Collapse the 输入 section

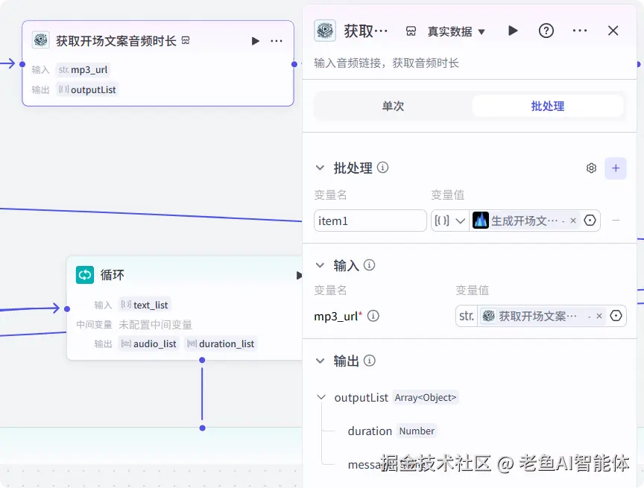click(x=320, y=265)
